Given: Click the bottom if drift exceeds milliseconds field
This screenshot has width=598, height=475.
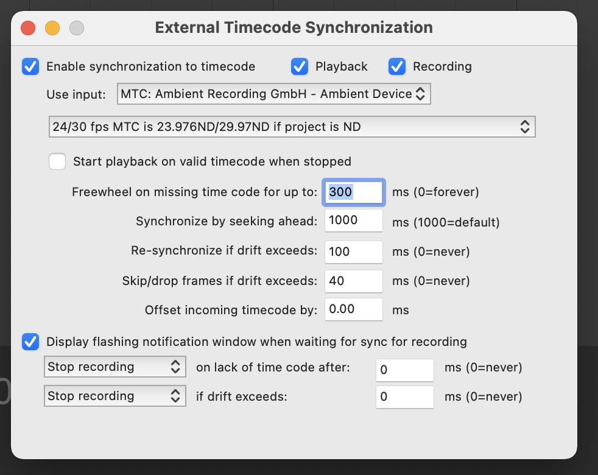Looking at the screenshot, I should click(404, 397).
